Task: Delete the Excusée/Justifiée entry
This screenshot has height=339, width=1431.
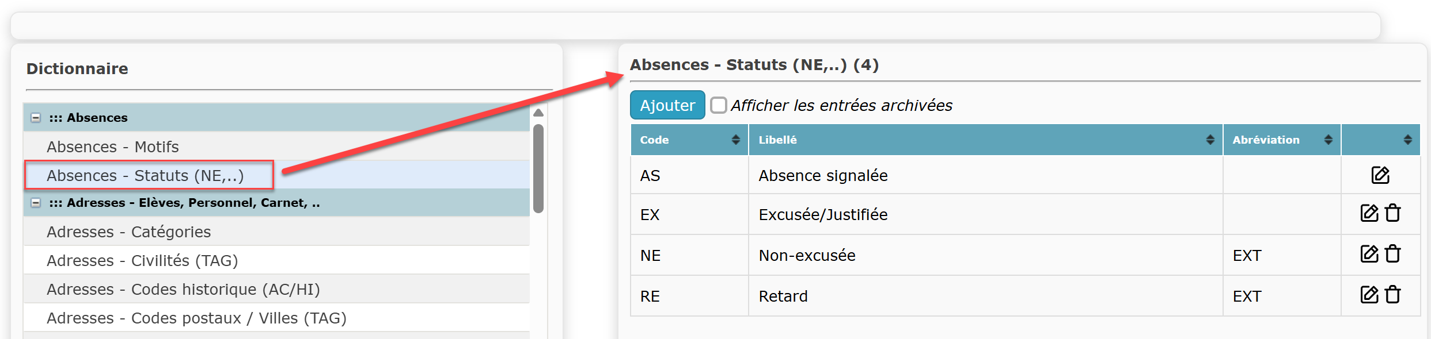Action: click(1392, 213)
